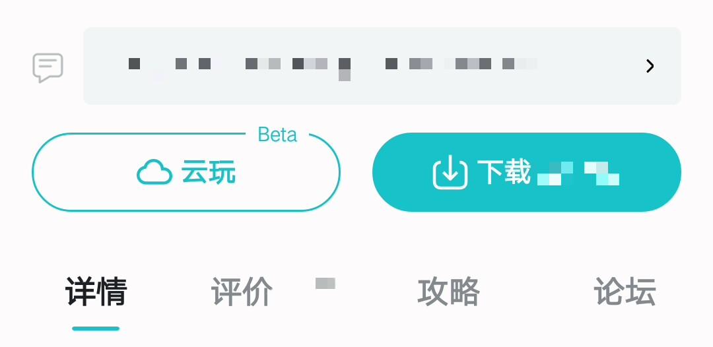
Task: Tap the teal underline beneath 详情
Action: (x=96, y=329)
